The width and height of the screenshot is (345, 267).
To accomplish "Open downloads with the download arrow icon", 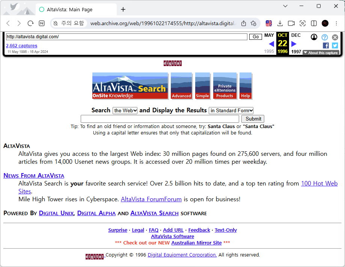I will (x=280, y=23).
